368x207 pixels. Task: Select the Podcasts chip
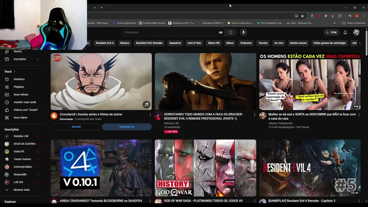click(246, 43)
